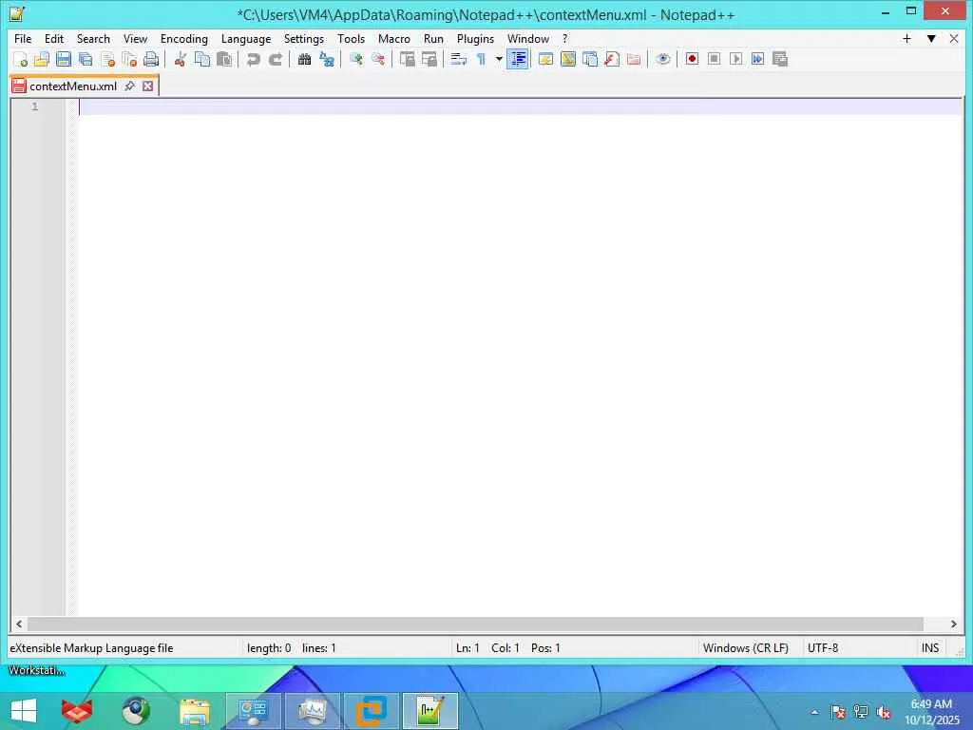Open the File menu
The height and width of the screenshot is (730, 973).
(23, 38)
